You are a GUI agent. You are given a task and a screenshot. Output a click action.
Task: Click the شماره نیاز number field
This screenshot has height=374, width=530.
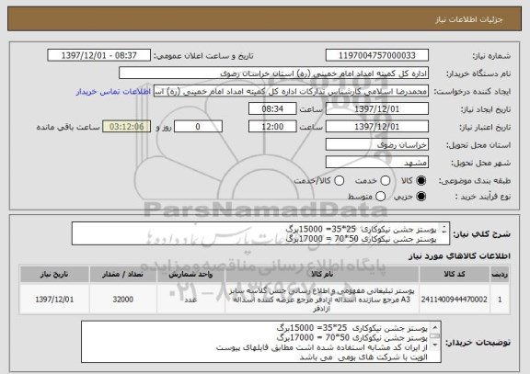377,55
